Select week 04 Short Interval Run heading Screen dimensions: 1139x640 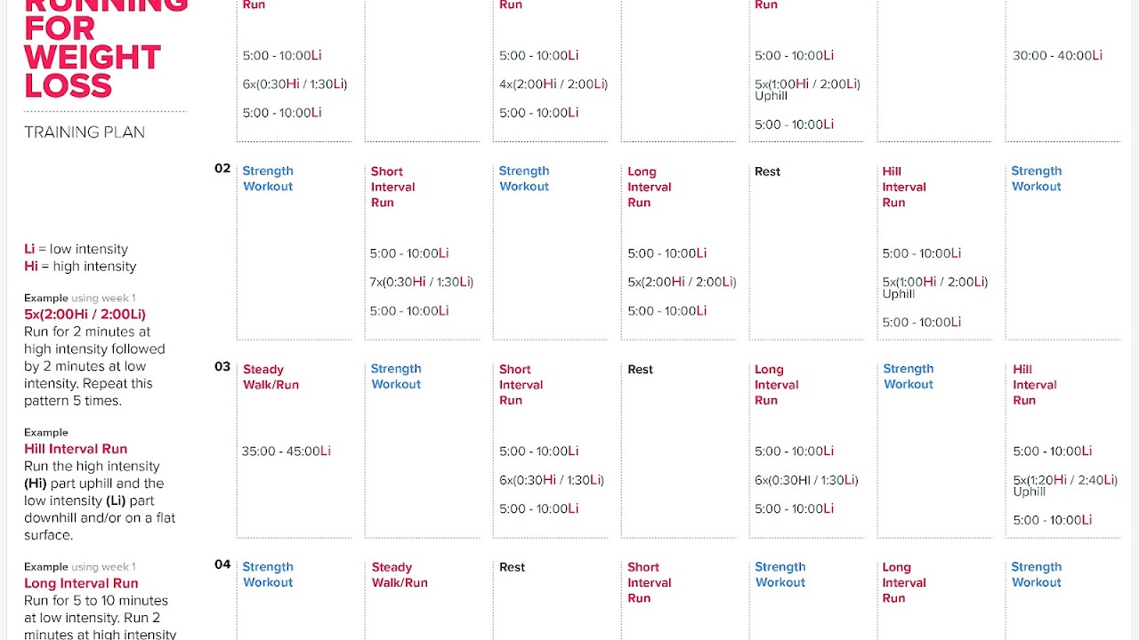[x=649, y=582]
